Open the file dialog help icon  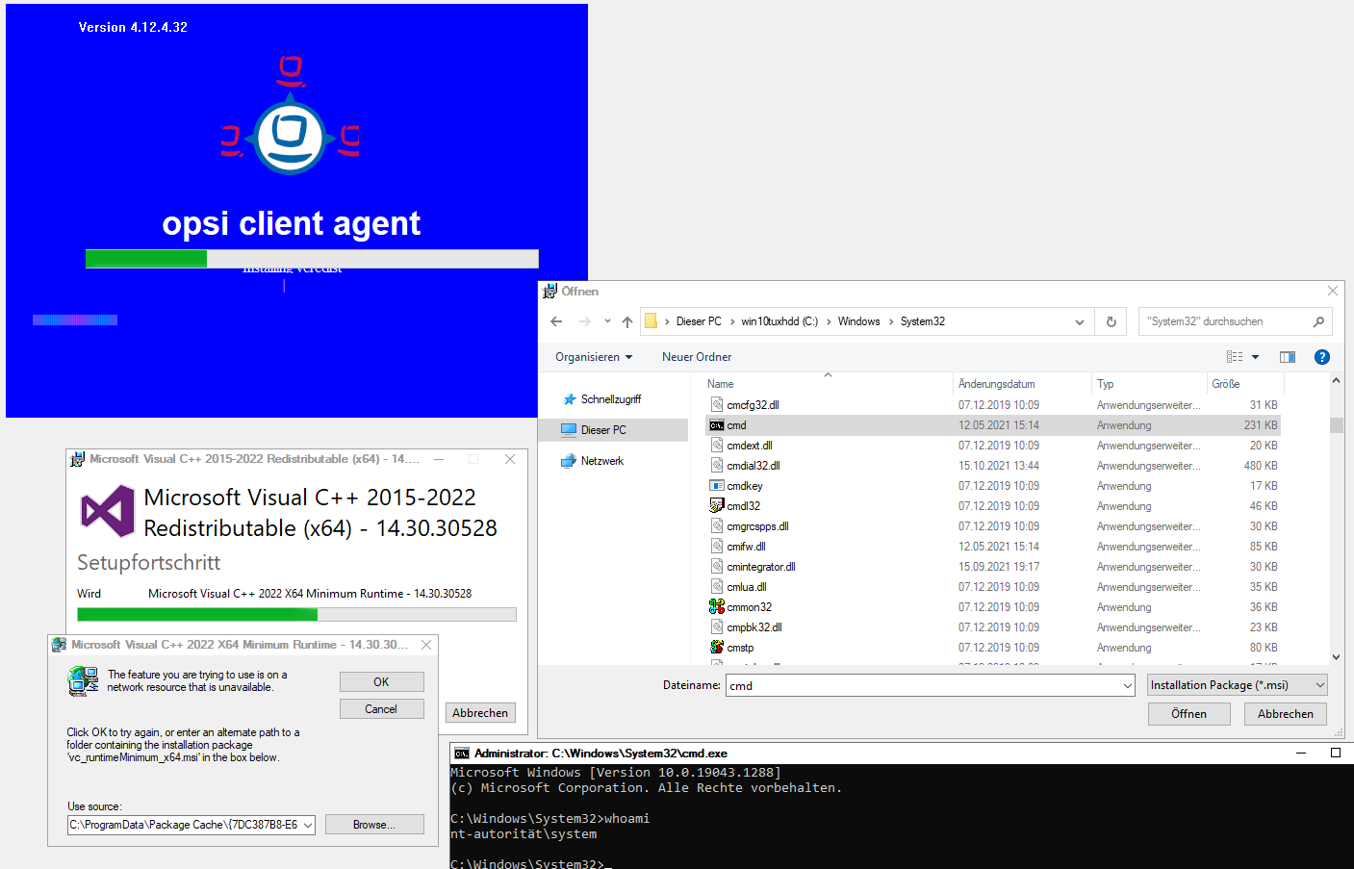[x=1322, y=357]
